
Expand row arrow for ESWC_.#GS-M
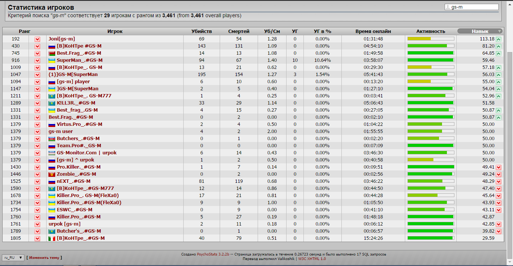37,210
